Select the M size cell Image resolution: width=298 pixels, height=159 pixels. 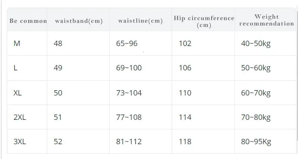tap(17, 43)
